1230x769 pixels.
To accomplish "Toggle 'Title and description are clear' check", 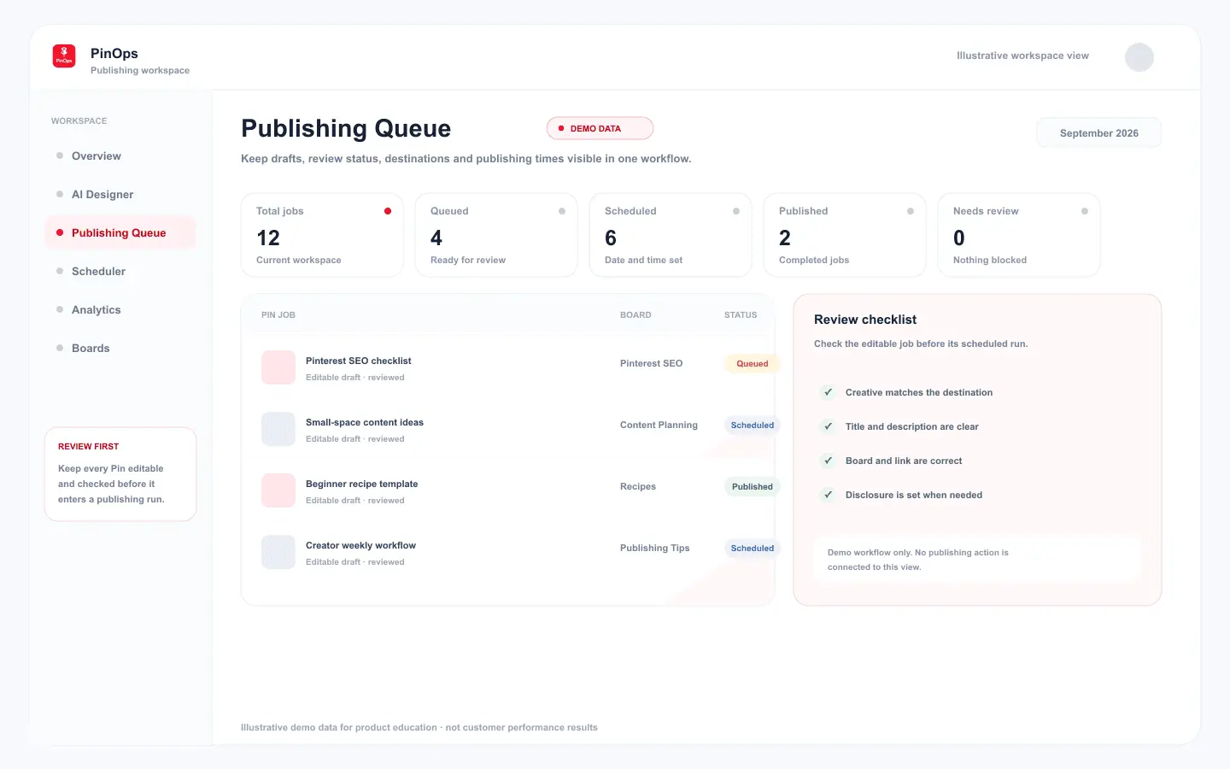I will tap(828, 426).
